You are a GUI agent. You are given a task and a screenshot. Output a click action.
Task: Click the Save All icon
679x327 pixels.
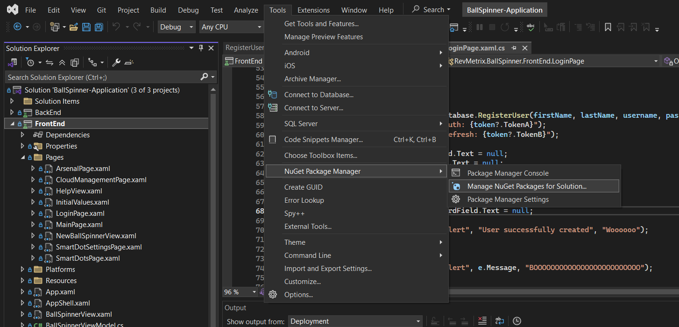[99, 27]
